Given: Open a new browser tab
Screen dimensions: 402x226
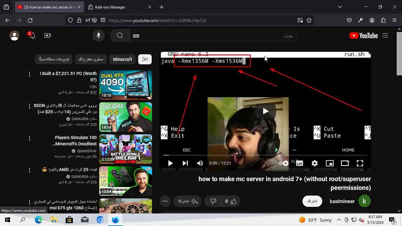Looking at the screenshot, I should coord(161,7).
